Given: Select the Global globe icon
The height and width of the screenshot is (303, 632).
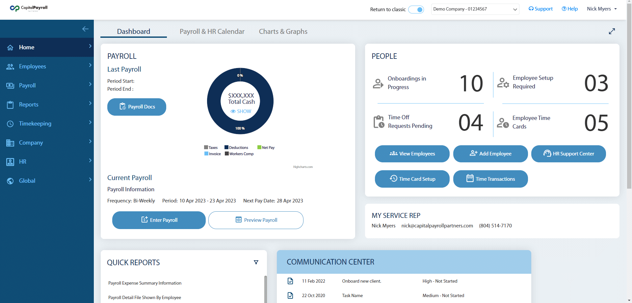Looking at the screenshot, I should [10, 180].
